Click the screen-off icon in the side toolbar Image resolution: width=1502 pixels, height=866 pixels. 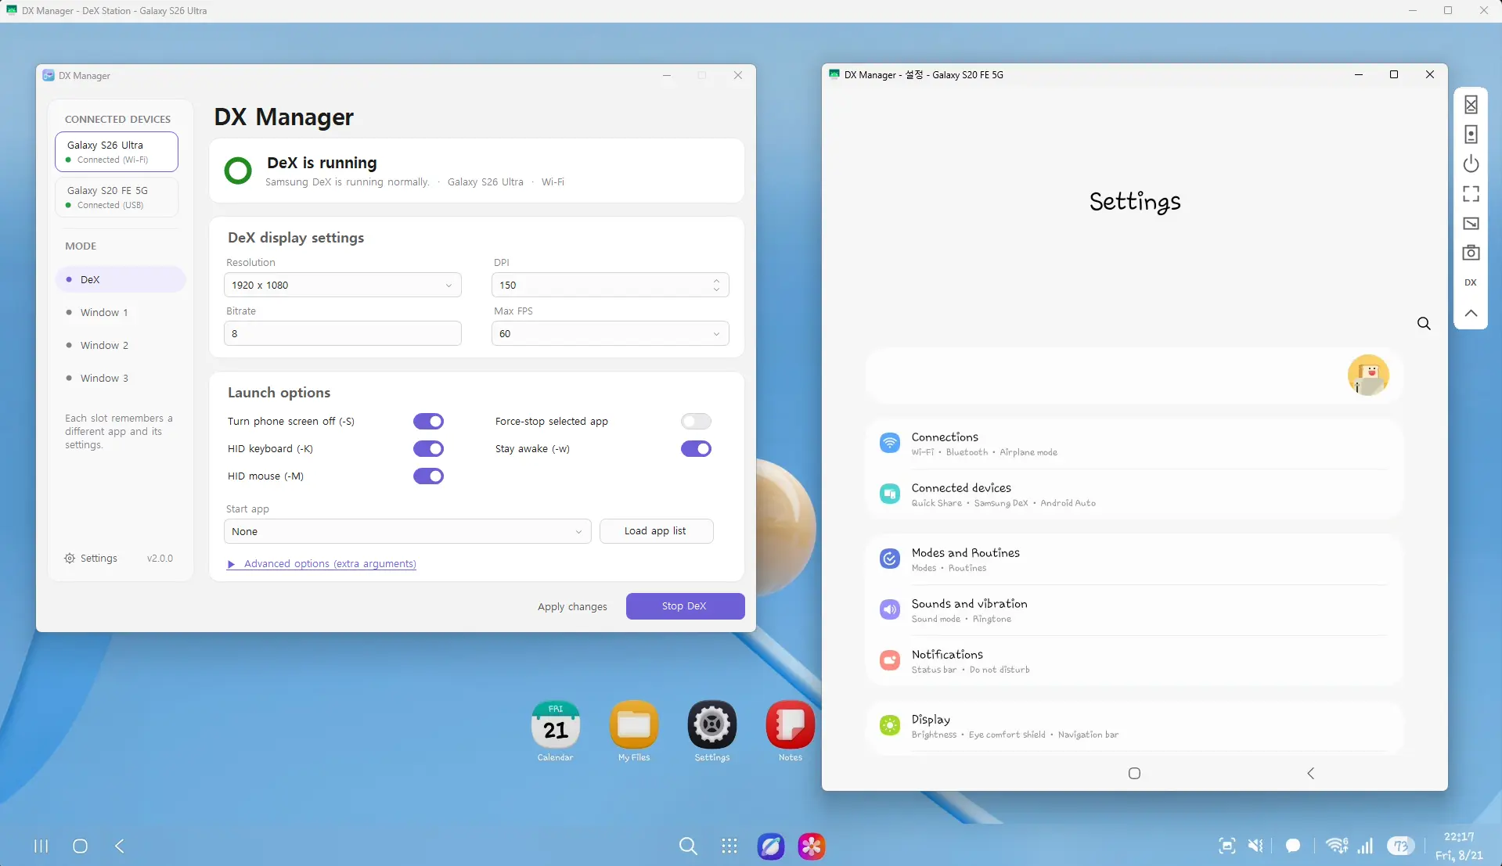click(x=1471, y=105)
